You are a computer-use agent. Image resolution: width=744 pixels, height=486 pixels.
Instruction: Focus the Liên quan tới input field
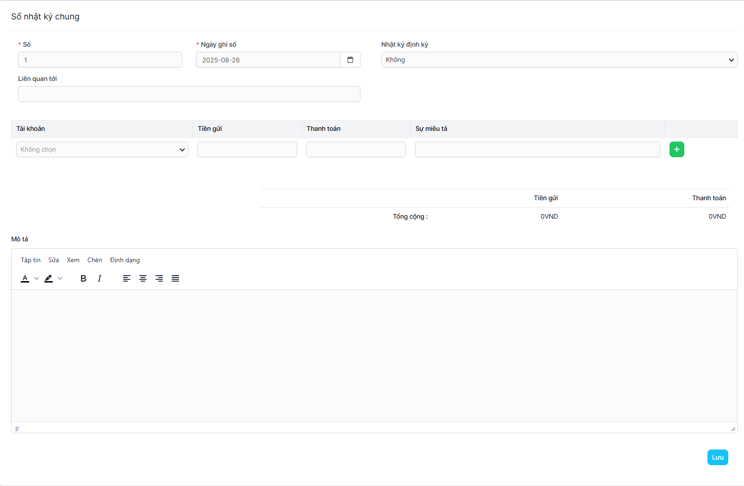(x=189, y=94)
